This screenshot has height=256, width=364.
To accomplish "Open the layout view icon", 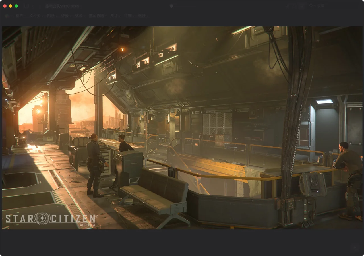I will click(294, 6).
